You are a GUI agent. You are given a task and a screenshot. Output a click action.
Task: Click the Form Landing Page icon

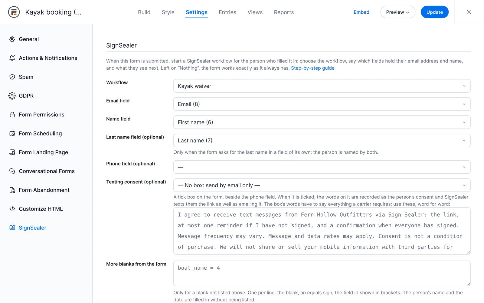[12, 152]
